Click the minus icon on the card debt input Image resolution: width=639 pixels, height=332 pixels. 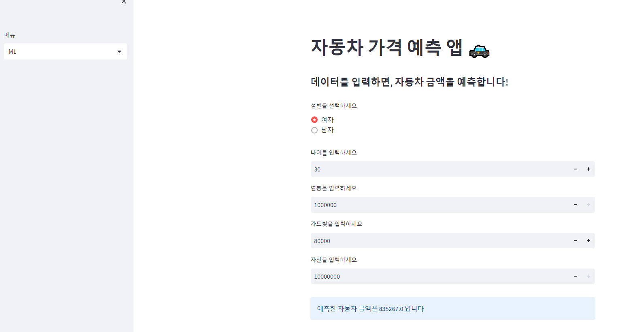pos(575,241)
